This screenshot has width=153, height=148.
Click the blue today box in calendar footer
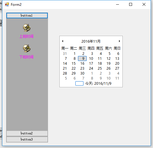(x=79, y=84)
